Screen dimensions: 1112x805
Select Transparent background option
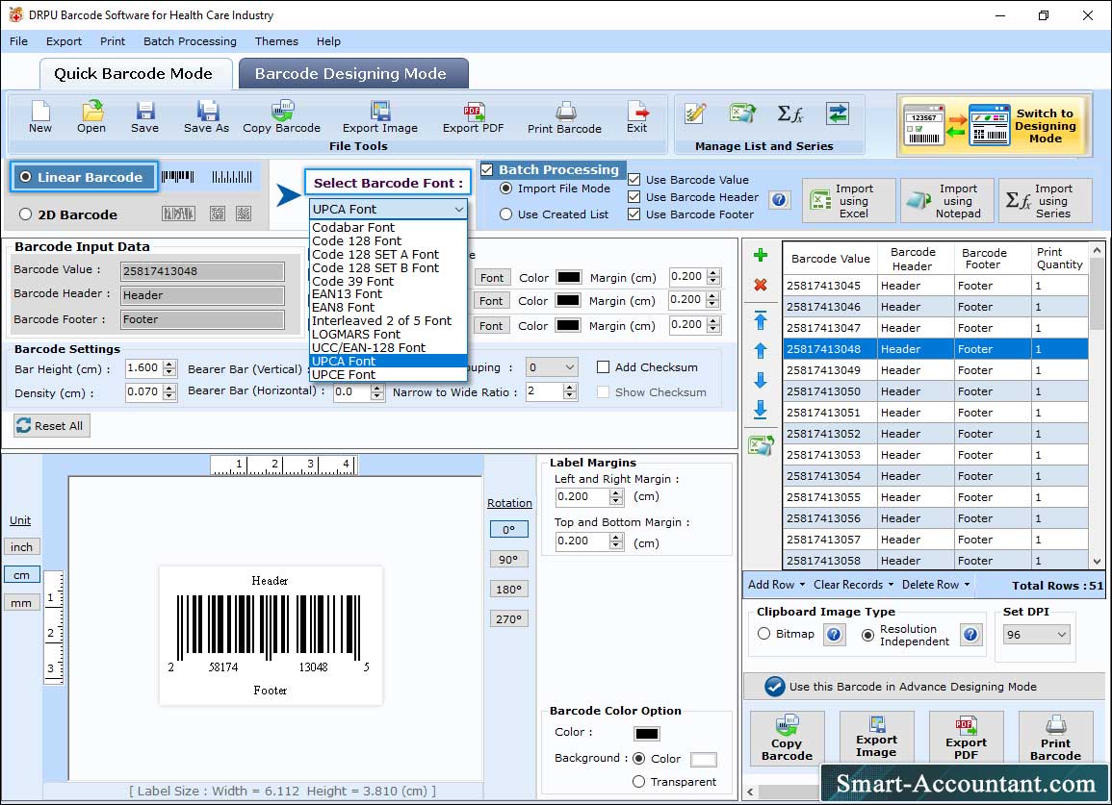tap(639, 782)
